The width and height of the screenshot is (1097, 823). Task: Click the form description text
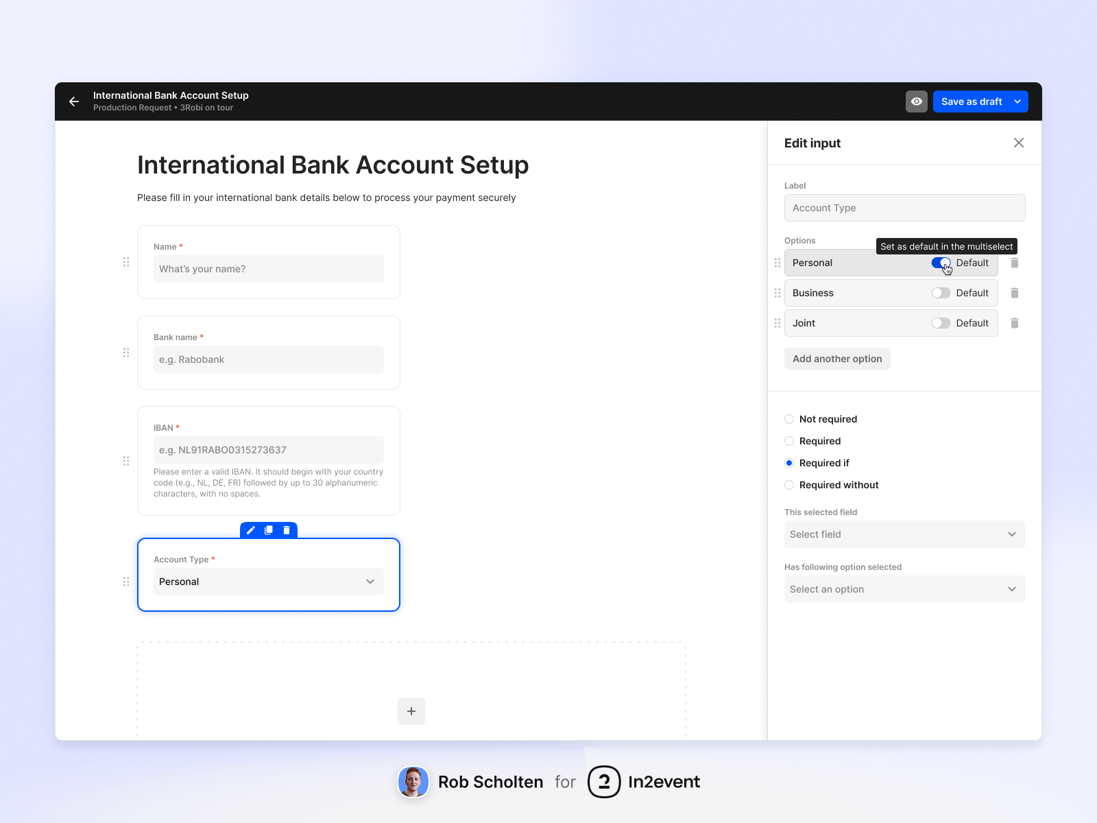[326, 198]
